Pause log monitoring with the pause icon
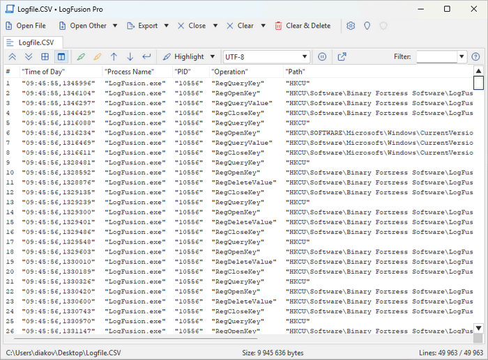Viewport: 488px width, 360px height. pyautogui.click(x=323, y=56)
